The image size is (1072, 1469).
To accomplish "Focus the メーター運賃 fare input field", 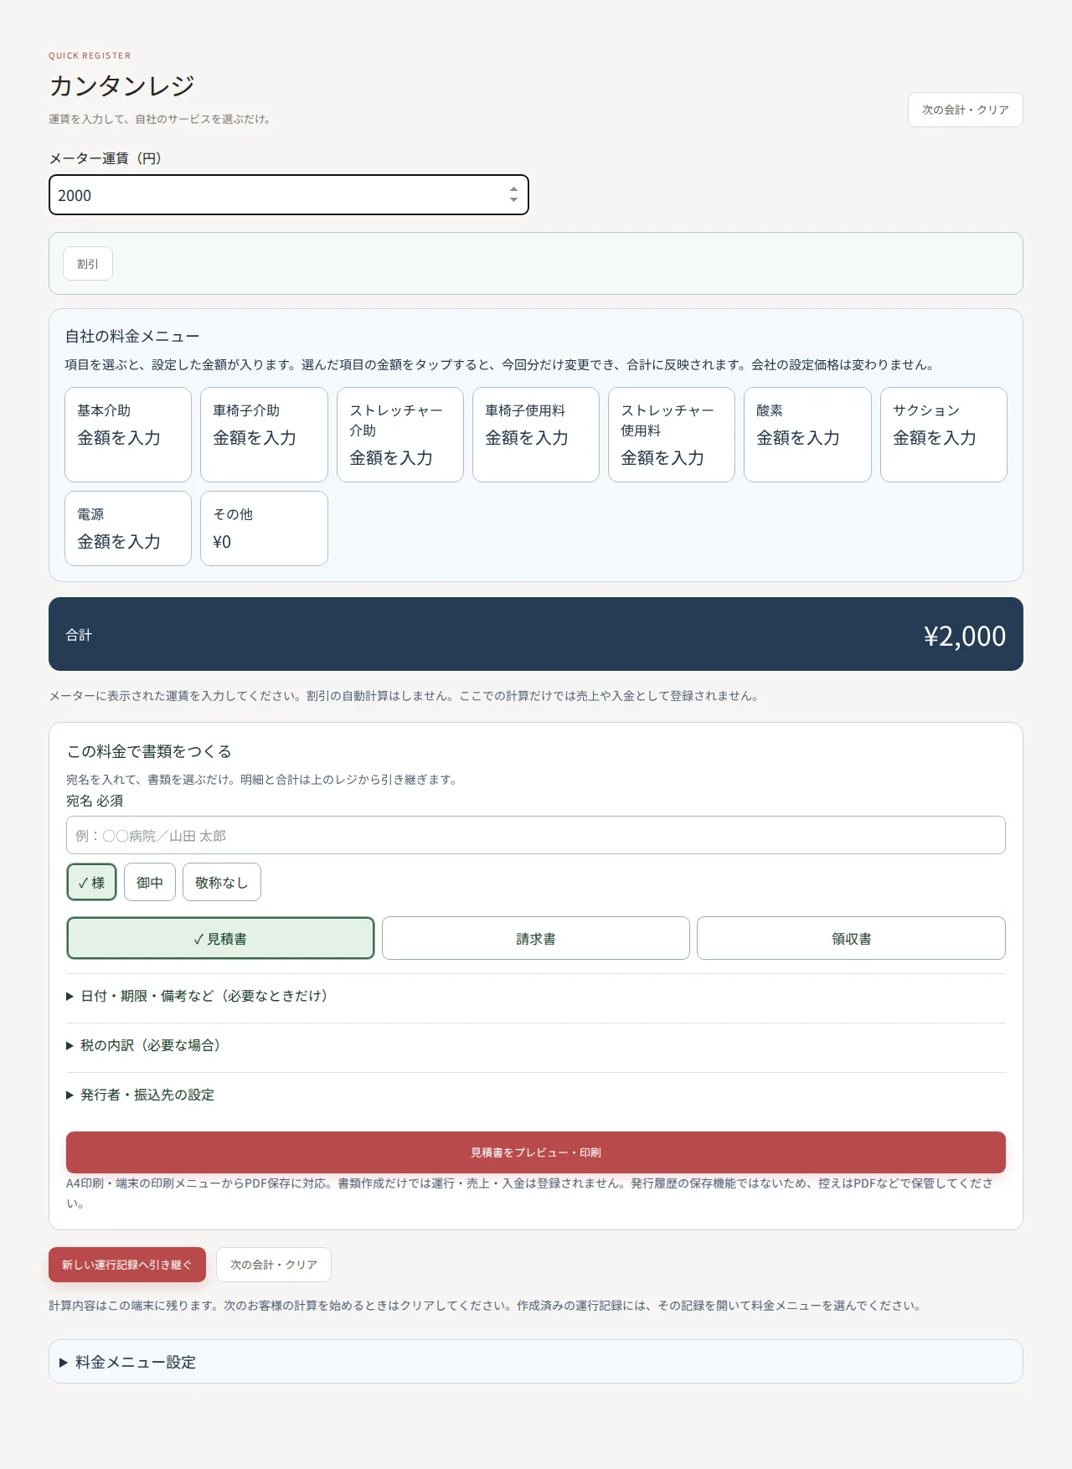I will [x=289, y=195].
